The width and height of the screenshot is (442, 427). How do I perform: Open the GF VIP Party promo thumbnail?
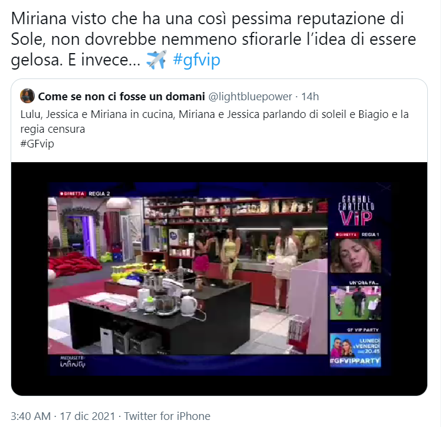[355, 350]
